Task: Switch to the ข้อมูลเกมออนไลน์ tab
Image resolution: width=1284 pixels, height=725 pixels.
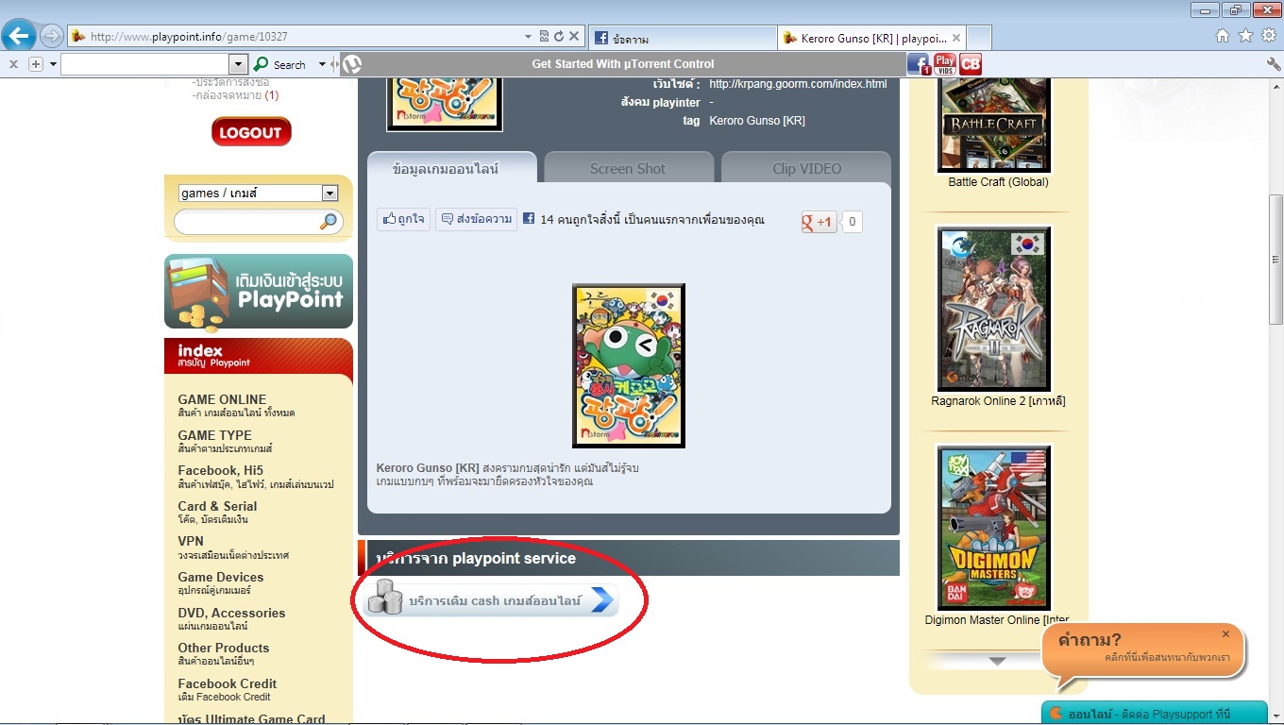Action: point(452,168)
